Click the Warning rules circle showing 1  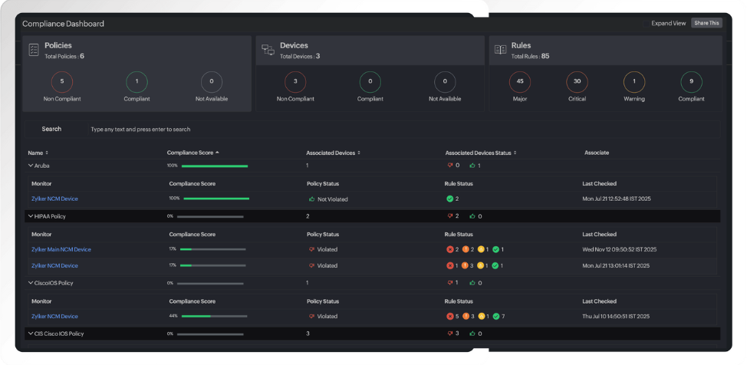pyautogui.click(x=634, y=81)
